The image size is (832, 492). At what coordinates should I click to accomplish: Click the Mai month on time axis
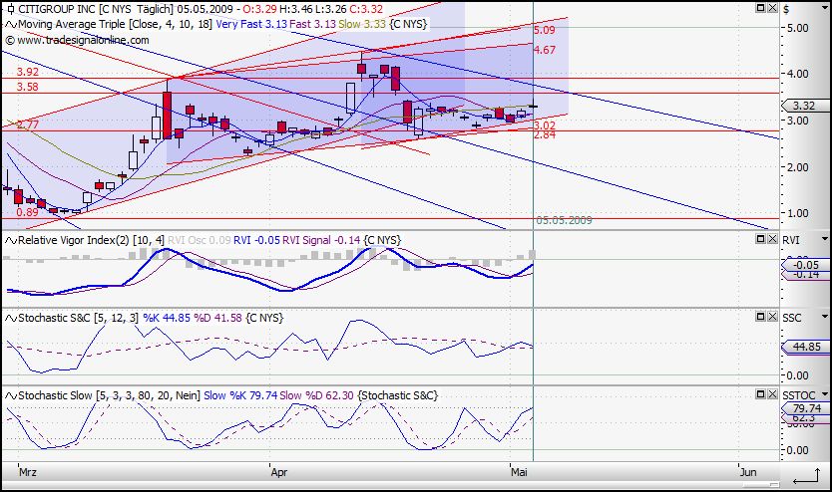click(x=519, y=472)
